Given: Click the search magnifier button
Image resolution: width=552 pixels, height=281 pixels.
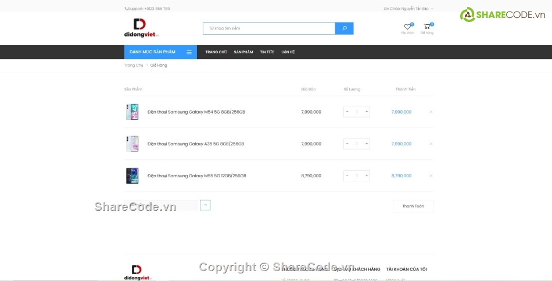Looking at the screenshot, I should [345, 28].
